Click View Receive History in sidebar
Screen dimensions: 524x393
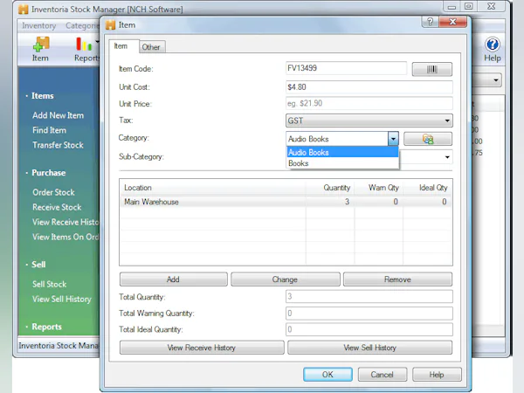65,222
